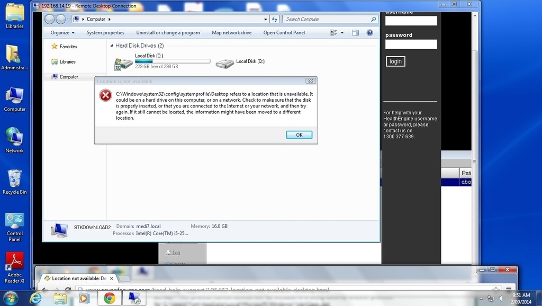Viewport: 542px width, 306px height.
Task: Click the refresh icon beside the address bar
Action: [x=274, y=19]
